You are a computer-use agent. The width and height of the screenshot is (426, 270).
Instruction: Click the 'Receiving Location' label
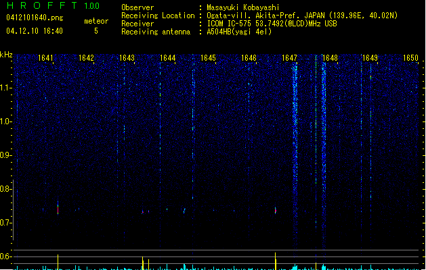click(158, 16)
